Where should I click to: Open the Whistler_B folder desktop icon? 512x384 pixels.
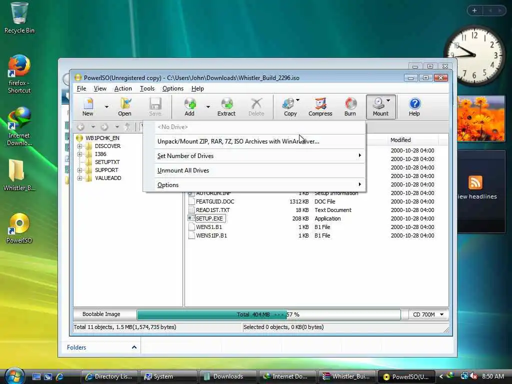[19, 175]
